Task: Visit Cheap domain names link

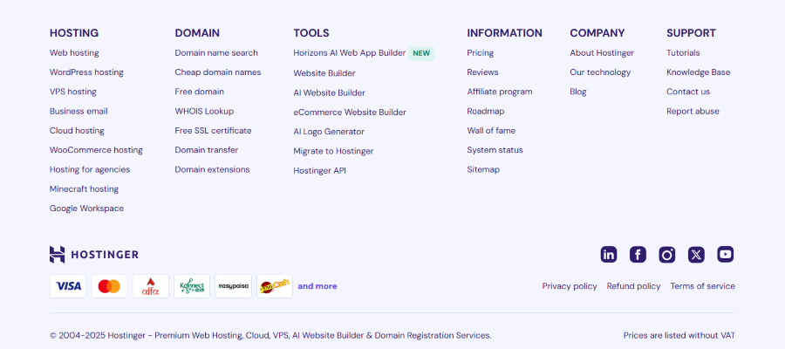Action: tap(218, 72)
